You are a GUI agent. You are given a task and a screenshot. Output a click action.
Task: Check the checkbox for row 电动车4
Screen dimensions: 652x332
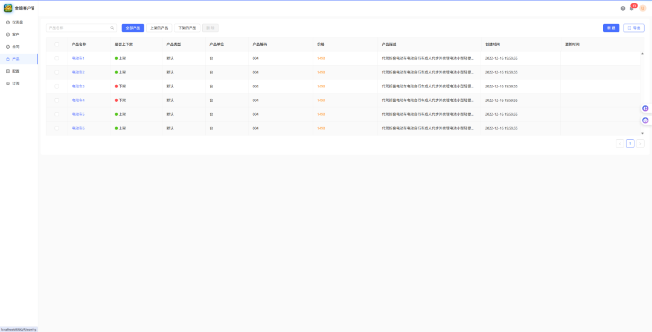click(57, 101)
